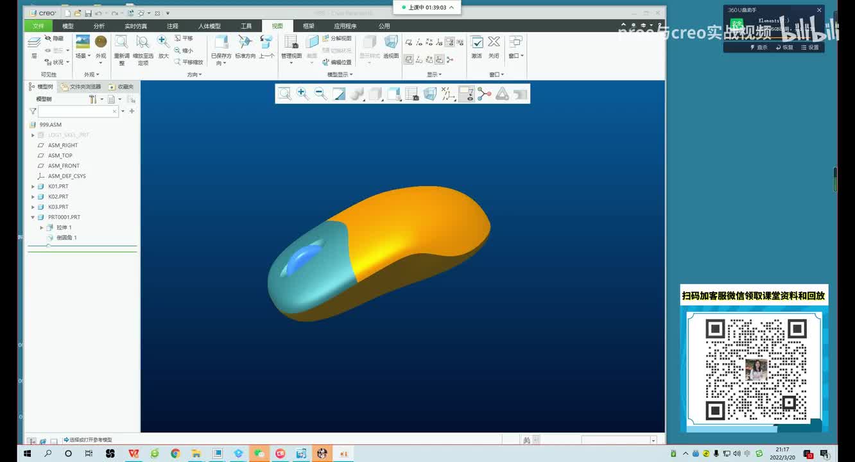The width and height of the screenshot is (855, 462).
Task: Toggle spin center in graphics toolbar
Action: coord(485,94)
